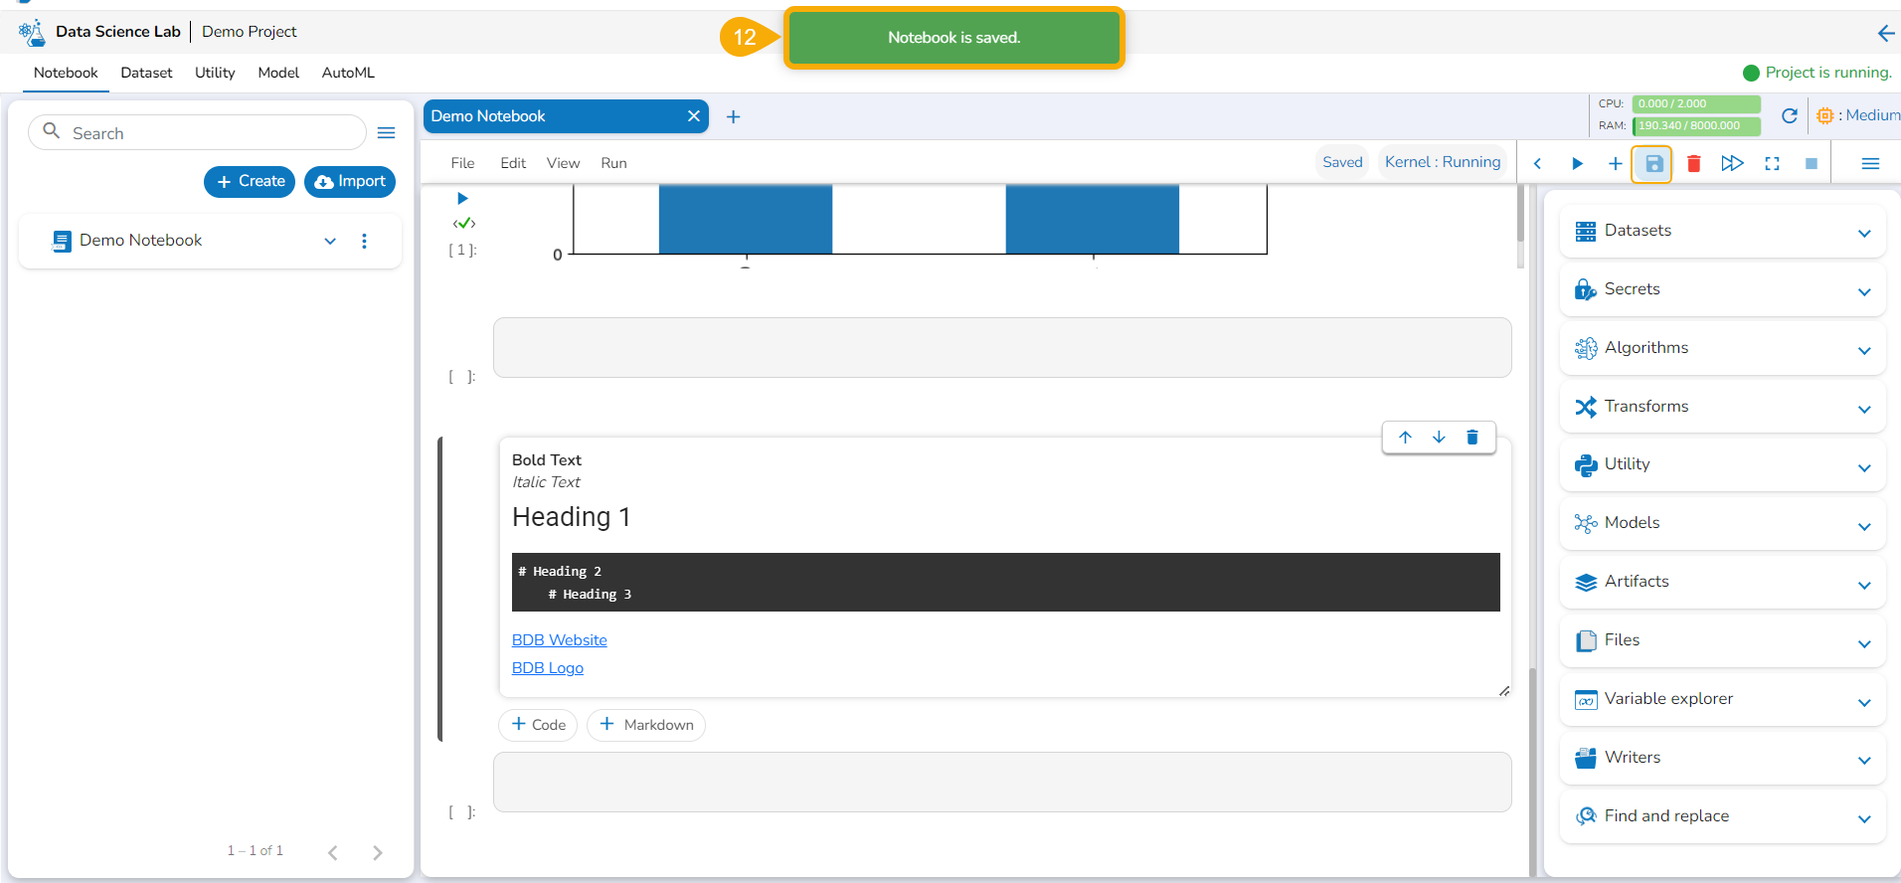Open the Edit menu

point(513,163)
